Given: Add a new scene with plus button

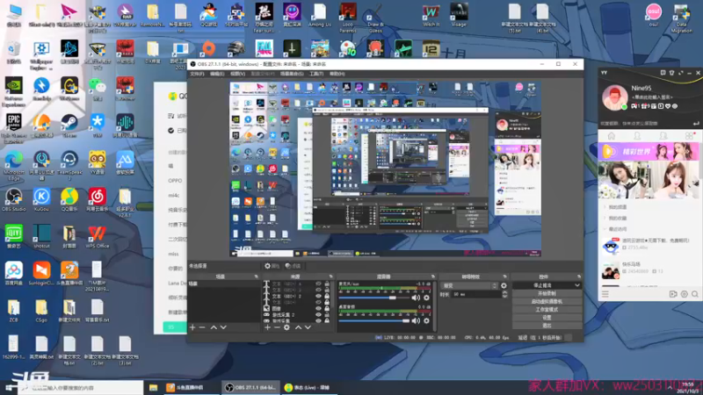Looking at the screenshot, I should (192, 327).
